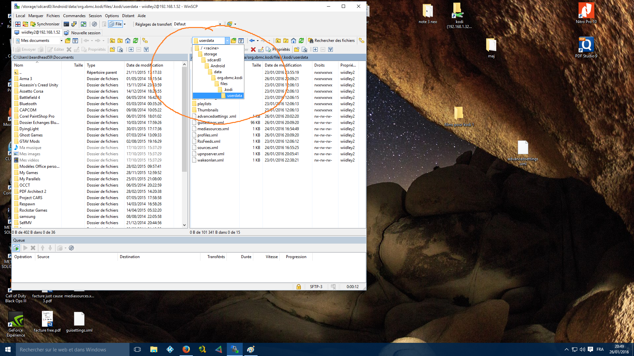Click the Windows search box on taskbar
The height and width of the screenshot is (356, 634).
point(73,349)
